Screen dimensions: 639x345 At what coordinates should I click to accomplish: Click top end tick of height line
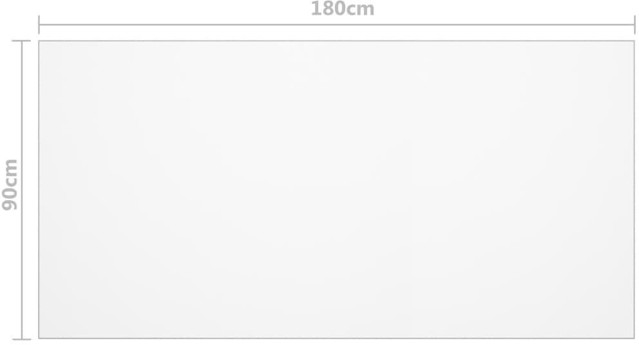click(21, 41)
